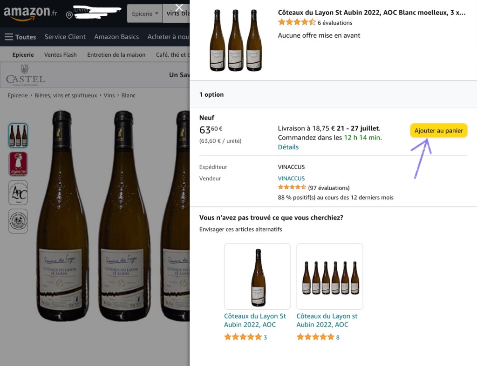
Task: Click the delivery location pin icon
Action: 69,15
